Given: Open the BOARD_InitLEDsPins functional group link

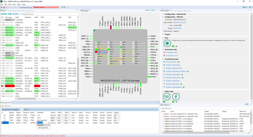Looking at the screenshot, I should point(173,65).
